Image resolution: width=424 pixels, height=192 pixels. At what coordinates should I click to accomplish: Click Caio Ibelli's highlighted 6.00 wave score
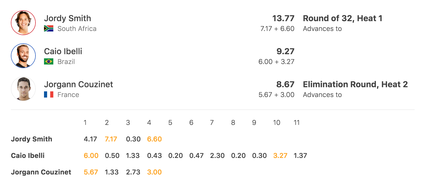tap(91, 156)
